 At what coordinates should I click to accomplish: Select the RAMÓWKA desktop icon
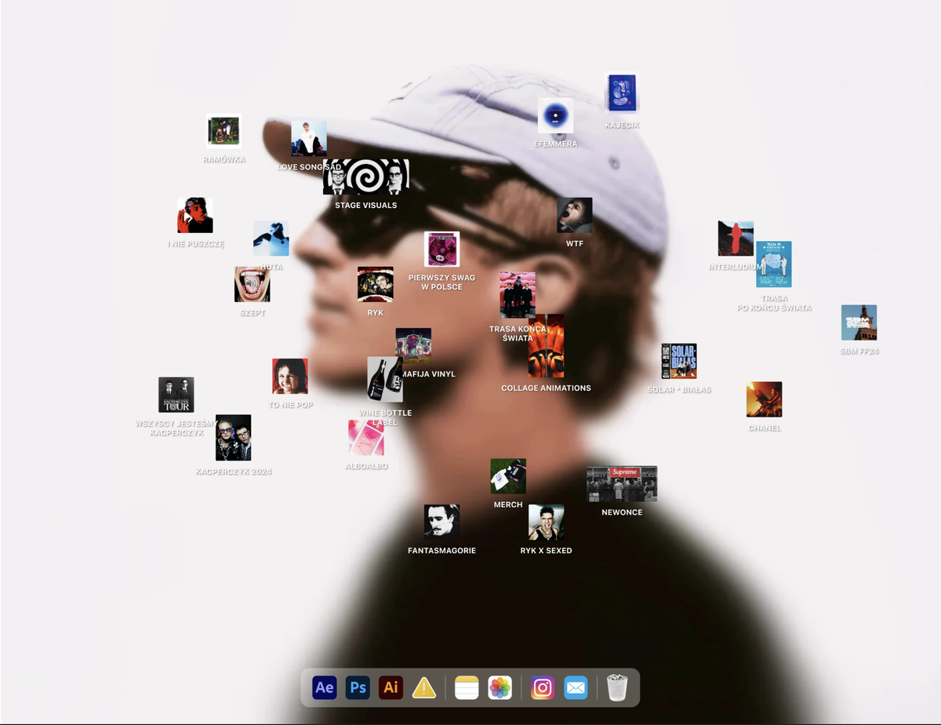tap(223, 131)
